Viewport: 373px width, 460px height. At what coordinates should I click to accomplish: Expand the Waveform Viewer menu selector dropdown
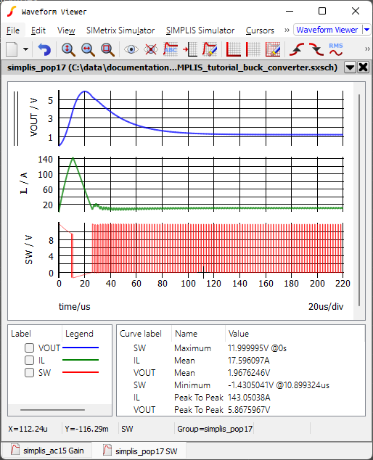point(366,30)
